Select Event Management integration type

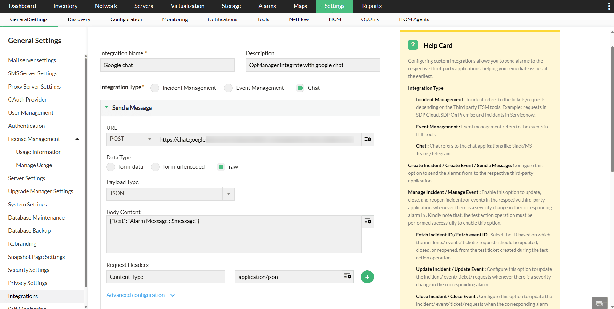(228, 88)
